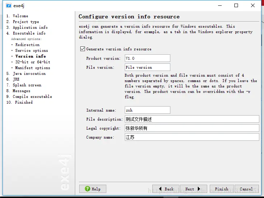Screen dimensions: 264x198
Task: Select Service options in sidebar
Action: pyautogui.click(x=32, y=50)
